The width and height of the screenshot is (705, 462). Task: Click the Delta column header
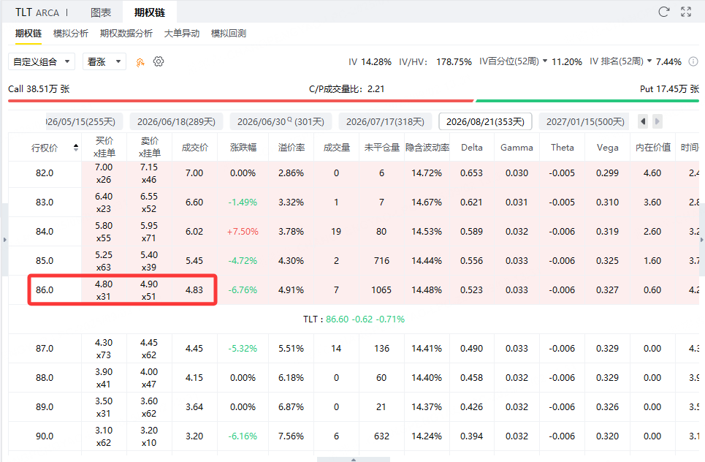click(472, 147)
